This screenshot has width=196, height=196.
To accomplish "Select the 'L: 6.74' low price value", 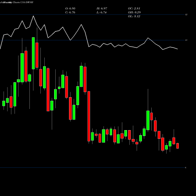I will (x=102, y=13).
